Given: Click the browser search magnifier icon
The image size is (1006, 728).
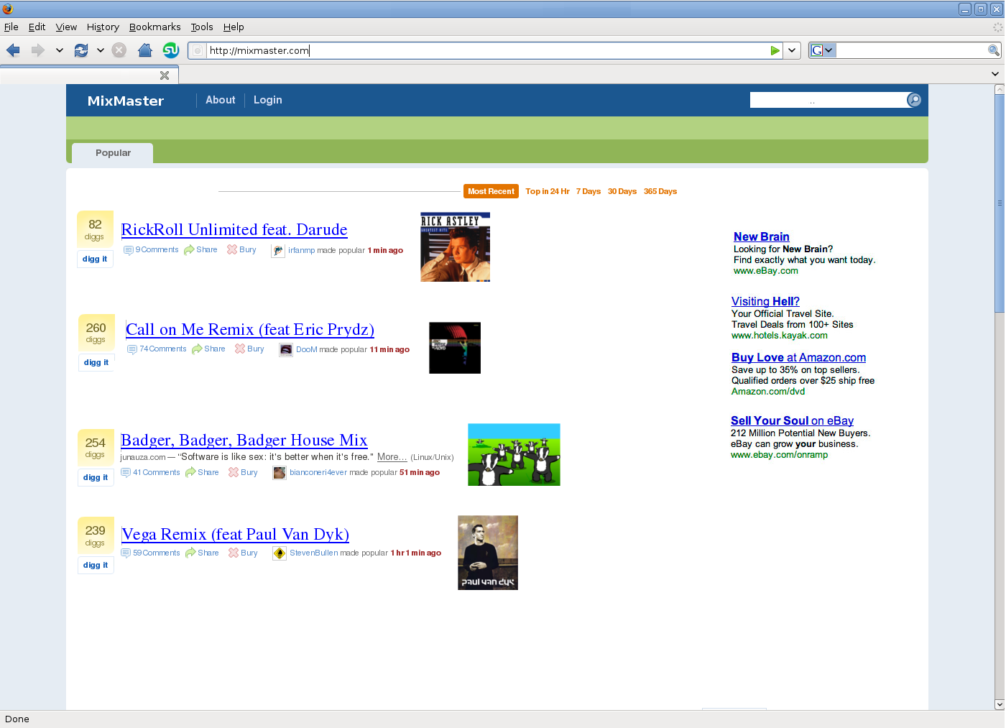Looking at the screenshot, I should click(x=994, y=50).
